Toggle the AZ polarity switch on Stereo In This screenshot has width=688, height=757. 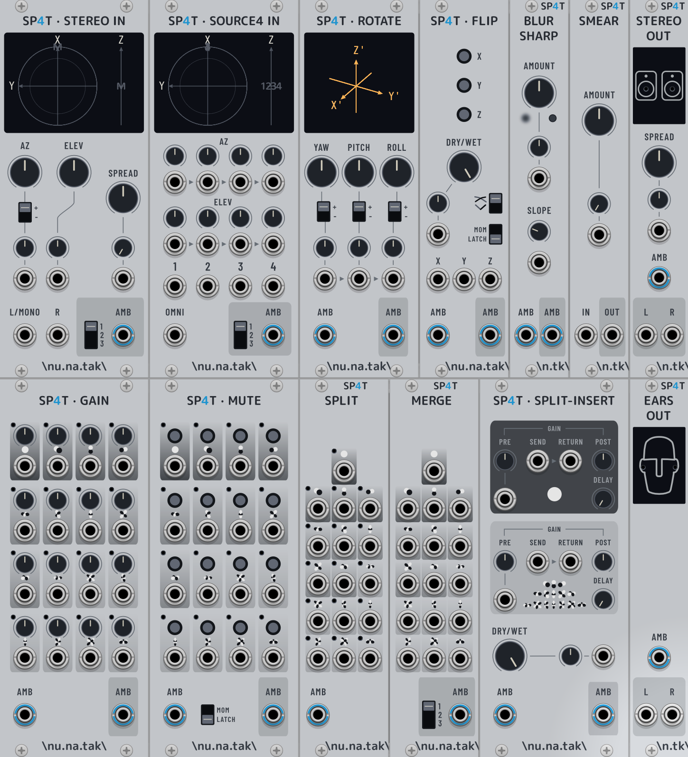pos(25,212)
